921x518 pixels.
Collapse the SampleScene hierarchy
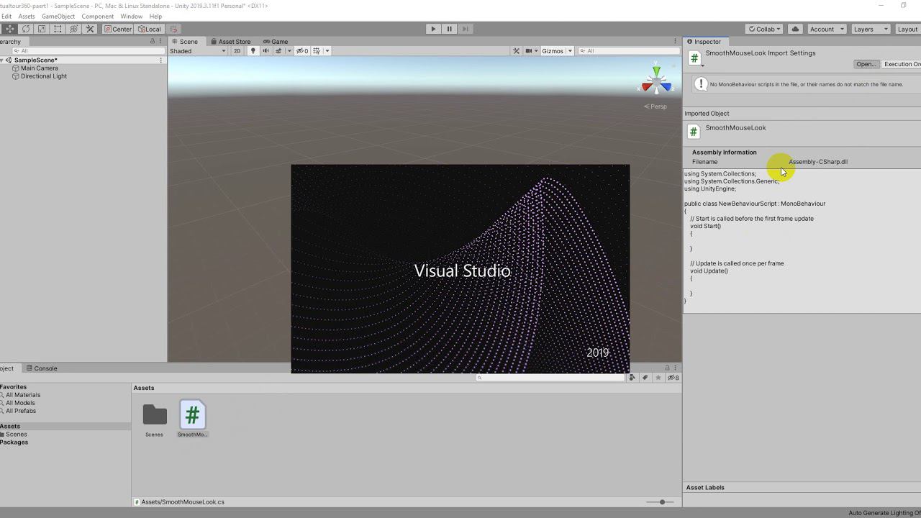coord(3,60)
